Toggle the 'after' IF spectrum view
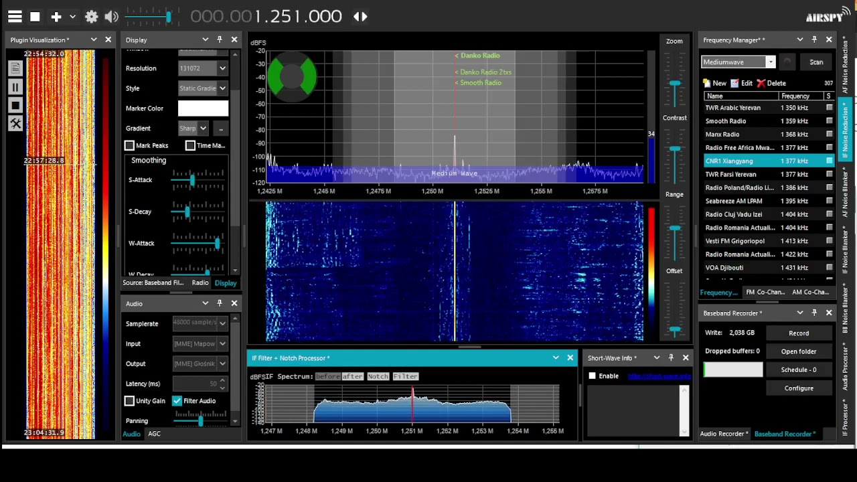 point(352,376)
